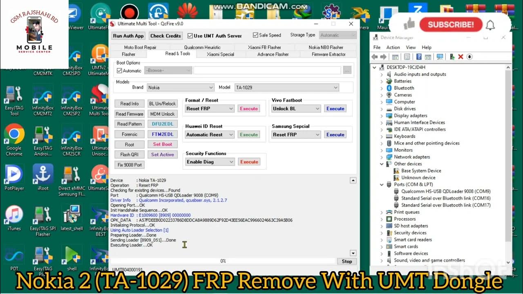Open Direct eMMC Samsung desktop icon

tap(72, 180)
